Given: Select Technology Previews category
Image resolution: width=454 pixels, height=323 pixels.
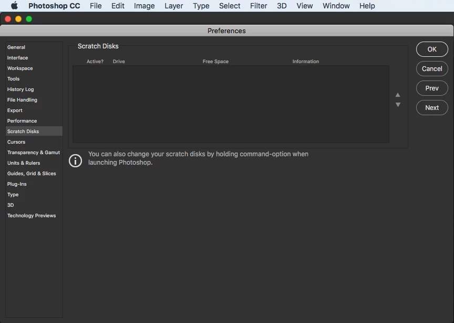Looking at the screenshot, I should [x=34, y=216].
